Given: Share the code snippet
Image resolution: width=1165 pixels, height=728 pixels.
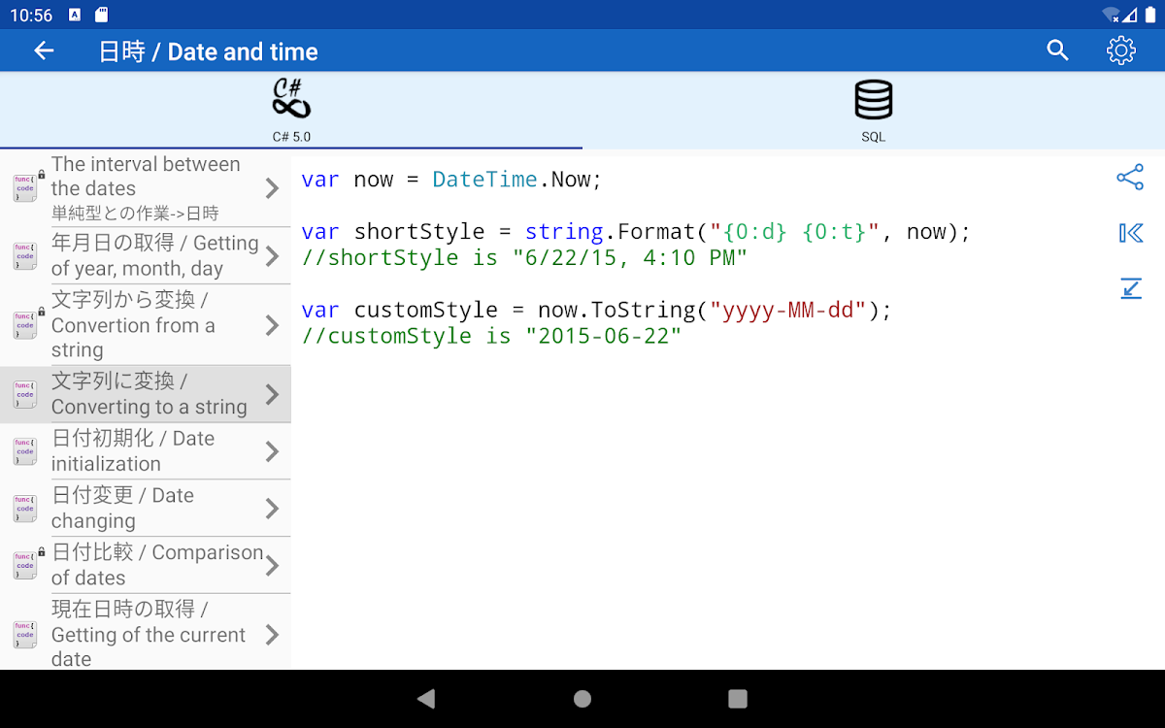Looking at the screenshot, I should coord(1130,177).
